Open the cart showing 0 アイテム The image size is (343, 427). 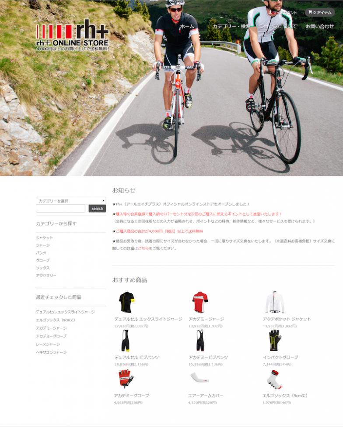(x=319, y=12)
